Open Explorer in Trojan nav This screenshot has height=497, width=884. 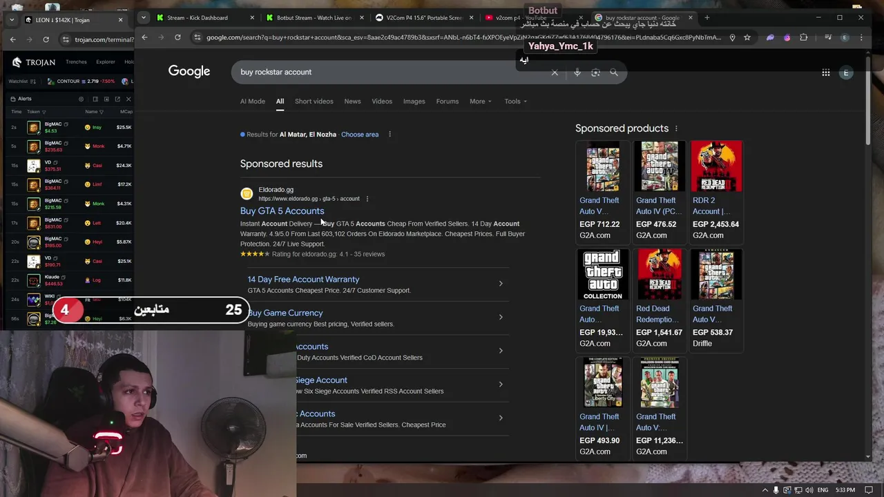(x=106, y=62)
